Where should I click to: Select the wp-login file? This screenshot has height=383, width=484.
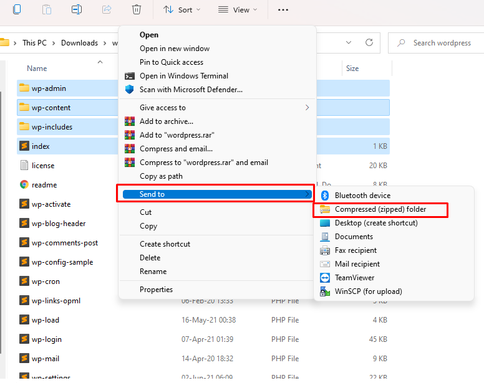[41, 339]
